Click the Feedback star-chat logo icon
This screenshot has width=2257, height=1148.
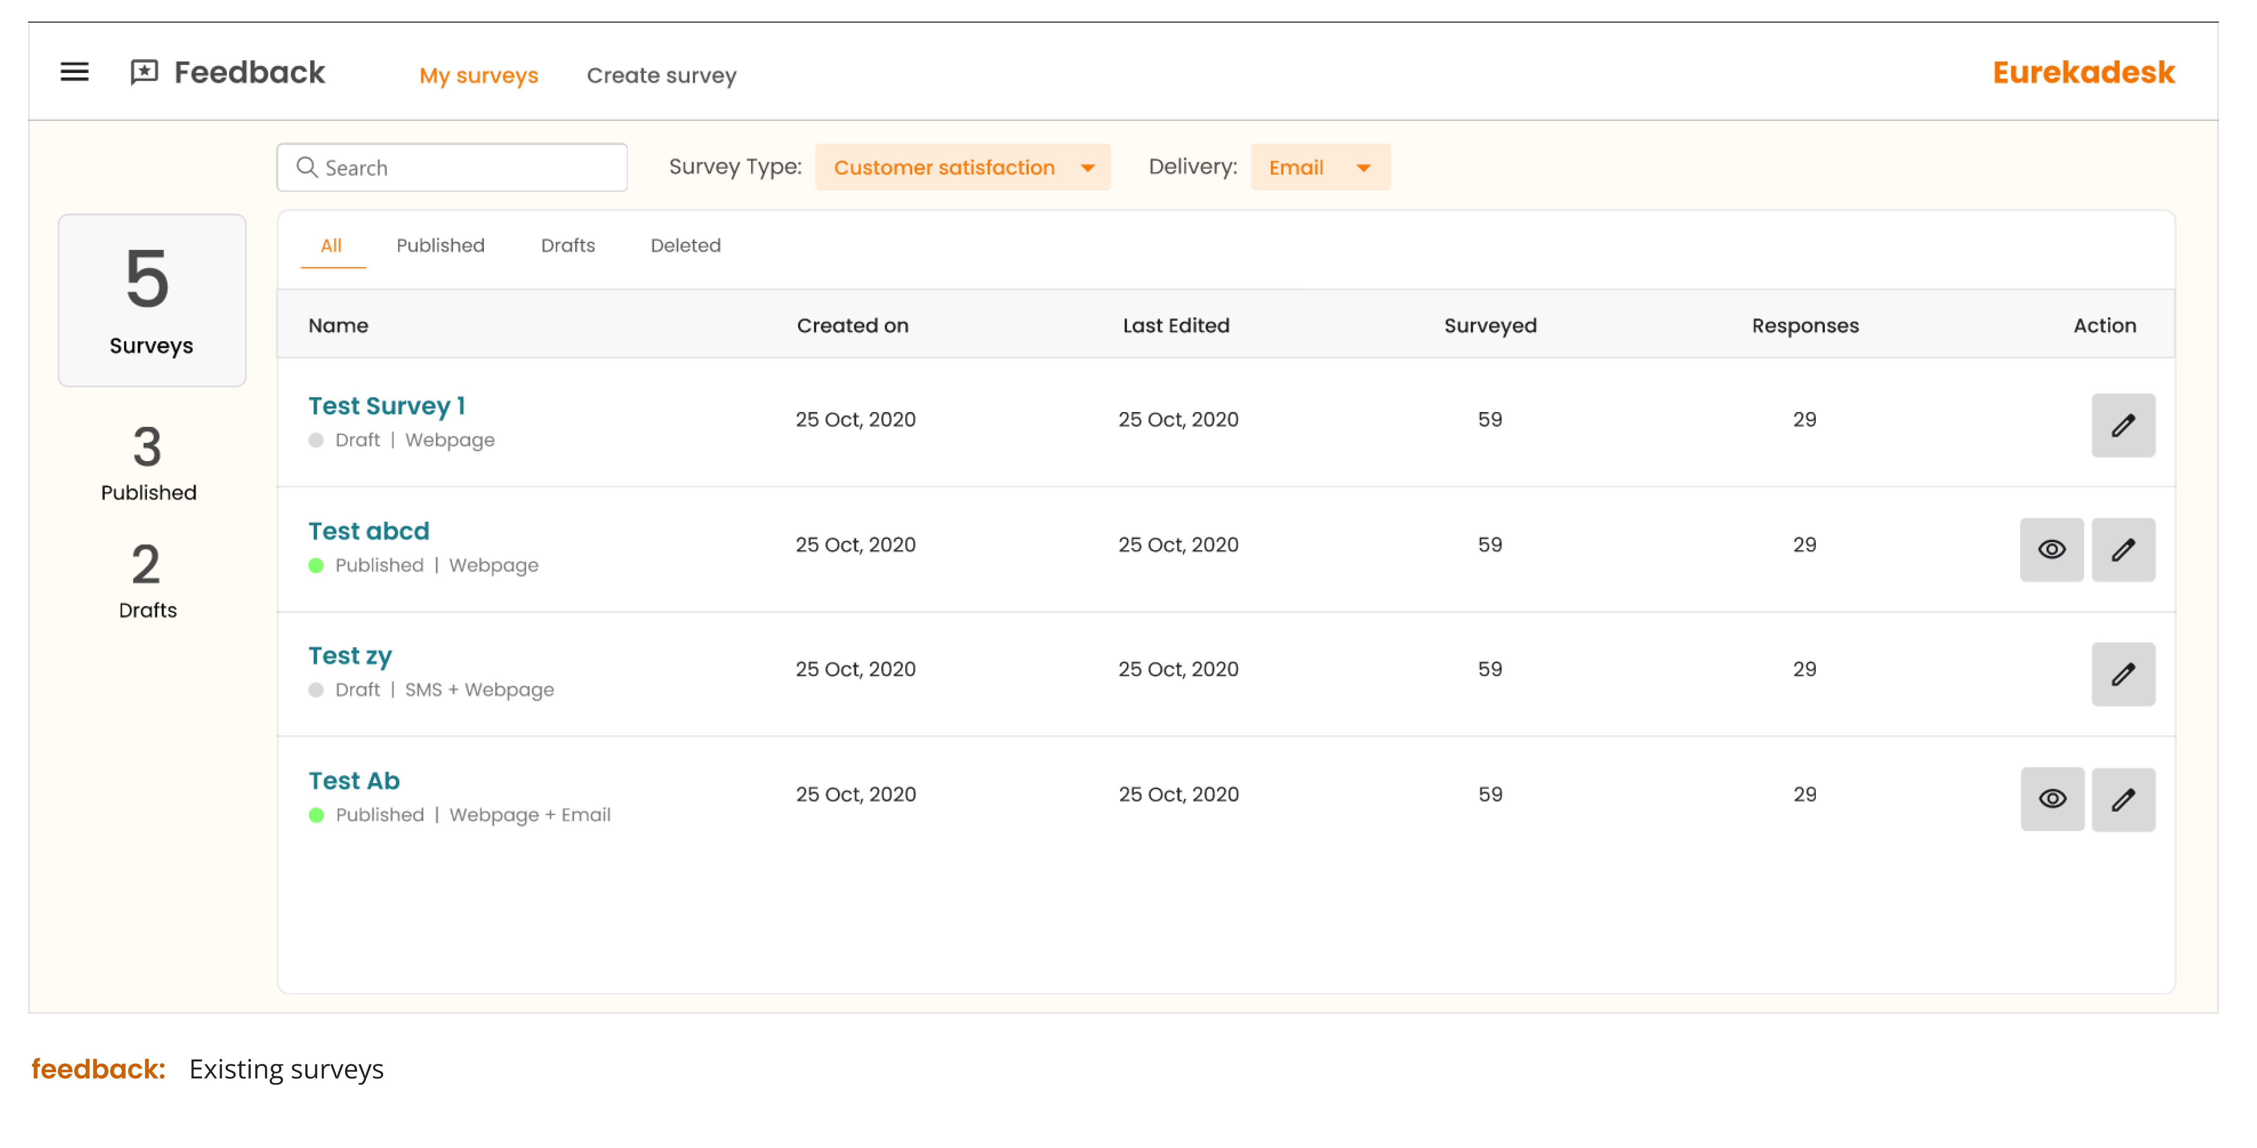pos(145,72)
